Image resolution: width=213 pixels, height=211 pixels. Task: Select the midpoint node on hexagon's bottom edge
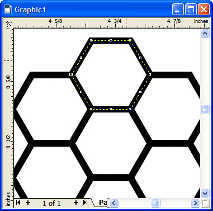click(x=111, y=109)
